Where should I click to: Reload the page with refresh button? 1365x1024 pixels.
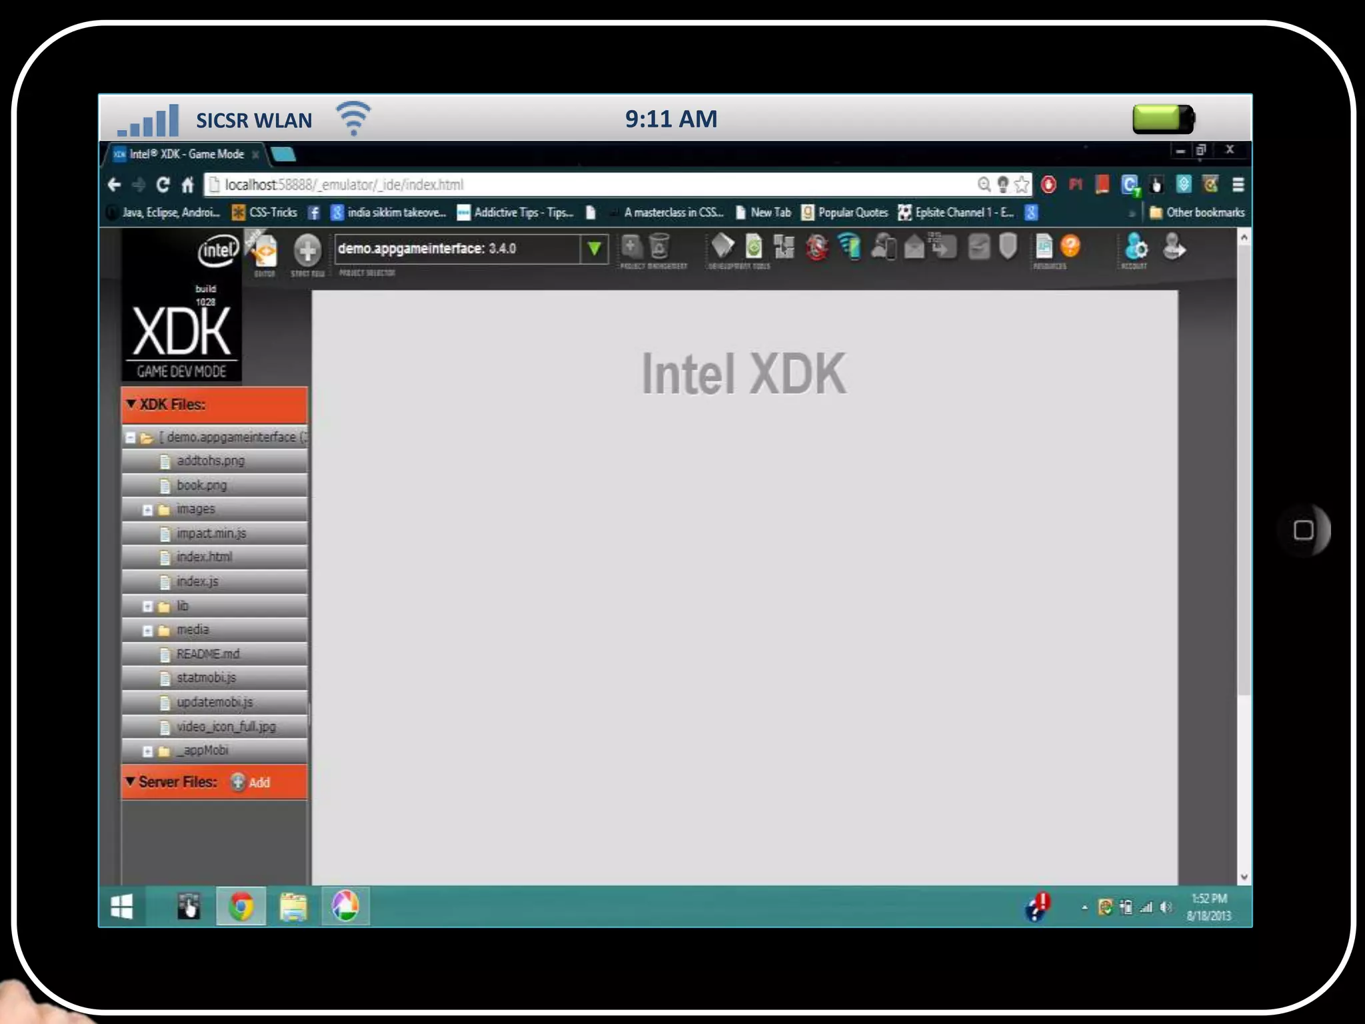[163, 185]
